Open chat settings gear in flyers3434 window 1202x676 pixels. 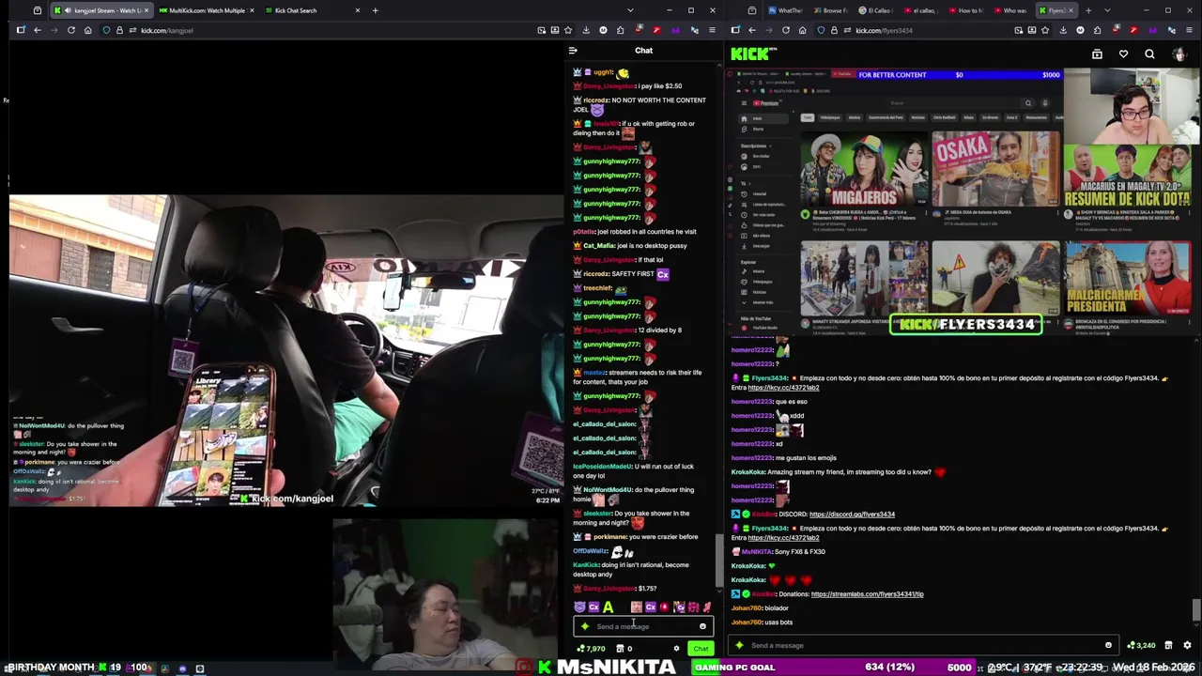click(1187, 645)
